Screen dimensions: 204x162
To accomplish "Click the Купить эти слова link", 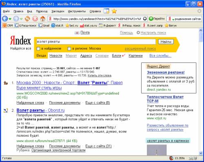I will [x=100, y=75].
